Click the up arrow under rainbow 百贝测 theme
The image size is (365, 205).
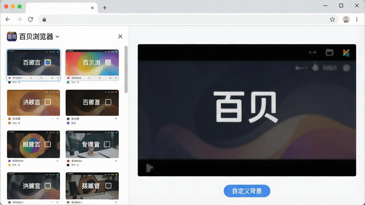(x=110, y=78)
